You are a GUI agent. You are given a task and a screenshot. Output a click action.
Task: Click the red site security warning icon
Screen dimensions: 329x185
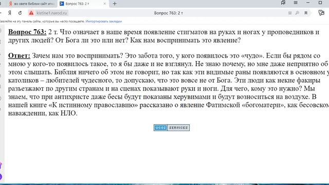(31, 13)
